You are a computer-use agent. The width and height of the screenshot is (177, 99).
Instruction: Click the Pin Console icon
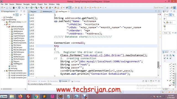pyautogui.click(x=143, y=81)
